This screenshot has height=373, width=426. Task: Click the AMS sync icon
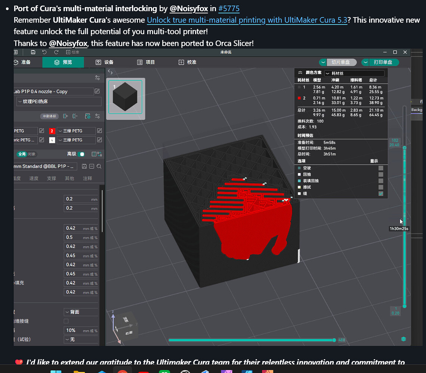87,116
